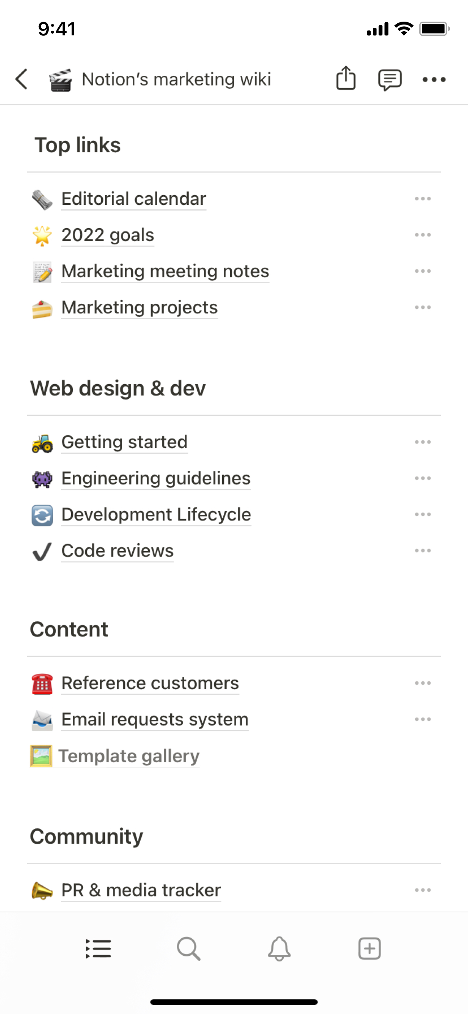Tap the Code reviews checkmark icon
The image size is (468, 1014).
pos(42,552)
